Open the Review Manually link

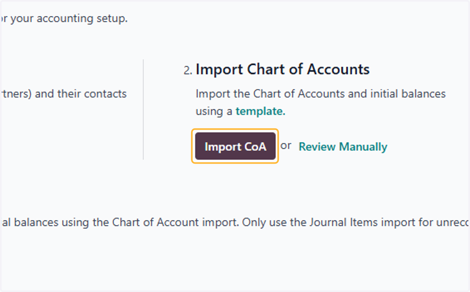click(x=343, y=147)
